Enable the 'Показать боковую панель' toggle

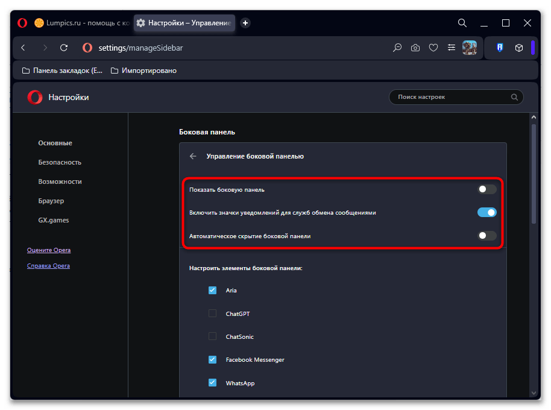point(487,189)
